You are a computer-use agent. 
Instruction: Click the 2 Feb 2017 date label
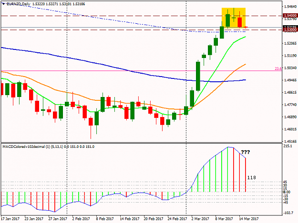[x=81, y=219]
